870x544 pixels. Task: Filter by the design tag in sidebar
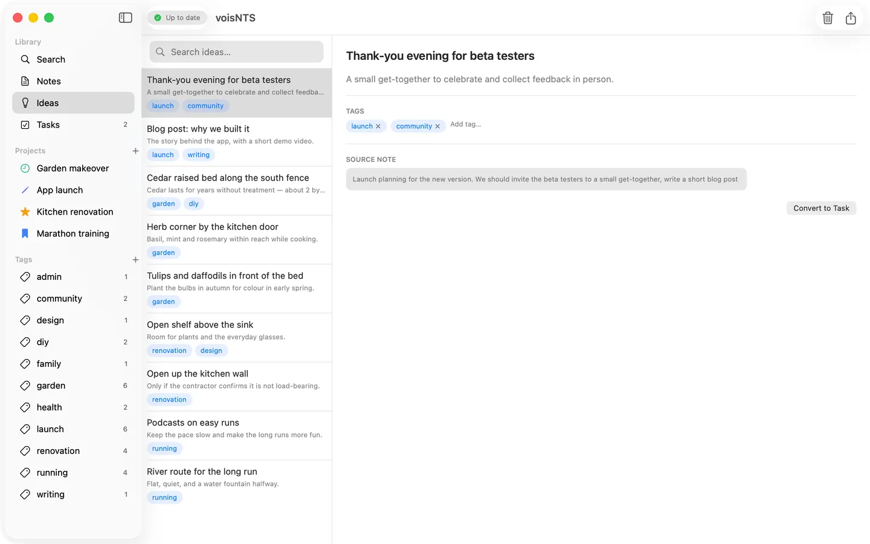coord(73,320)
